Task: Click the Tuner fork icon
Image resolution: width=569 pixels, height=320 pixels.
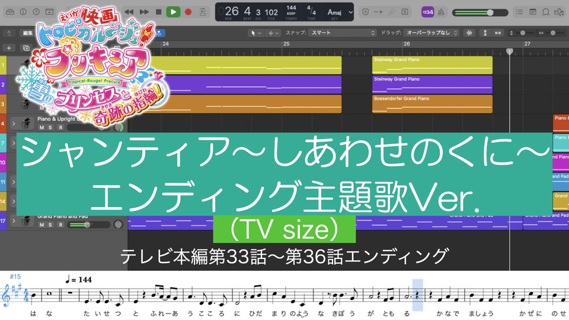Action: 392,12
